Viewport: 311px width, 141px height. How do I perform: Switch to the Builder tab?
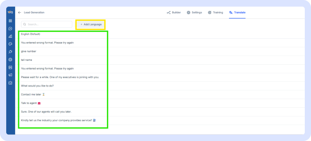click(x=174, y=12)
